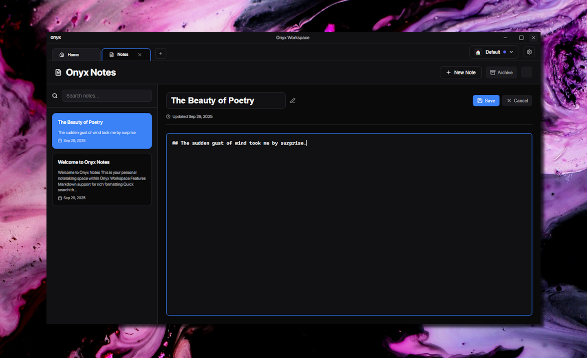The width and height of the screenshot is (587, 358).
Task: Cancel editing the note
Action: click(517, 101)
